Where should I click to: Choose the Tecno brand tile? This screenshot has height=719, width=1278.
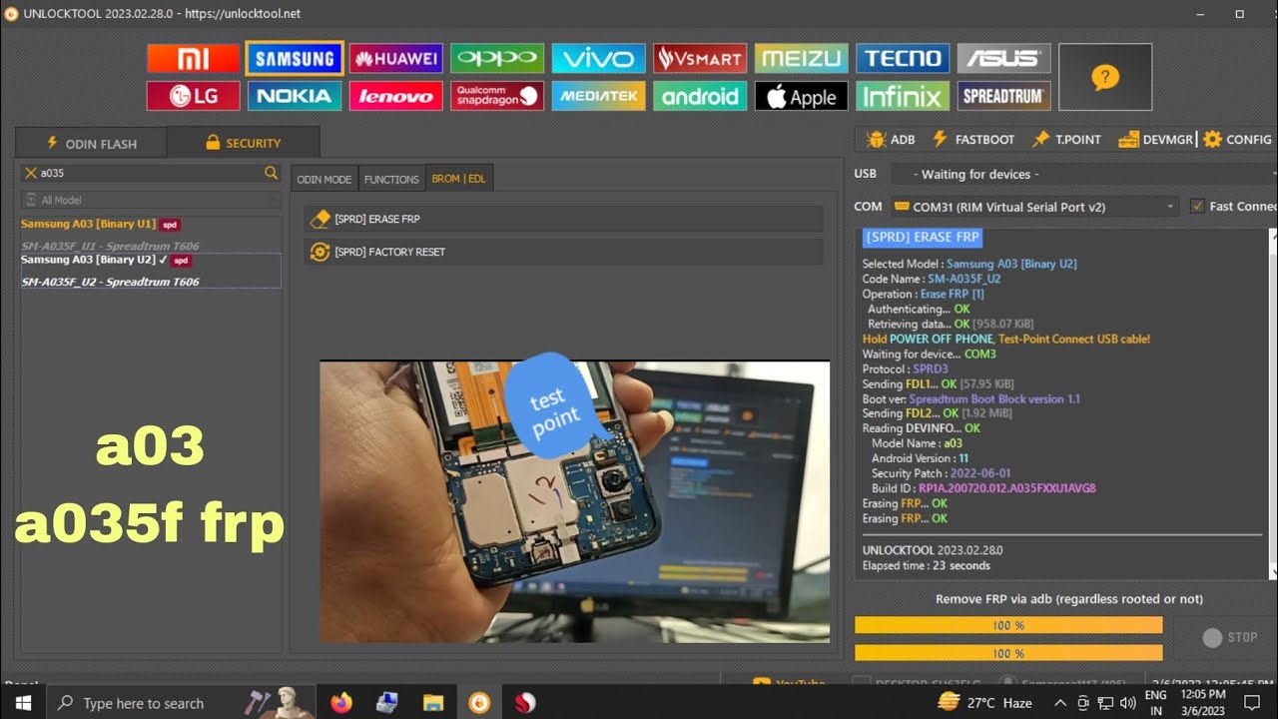pos(903,59)
